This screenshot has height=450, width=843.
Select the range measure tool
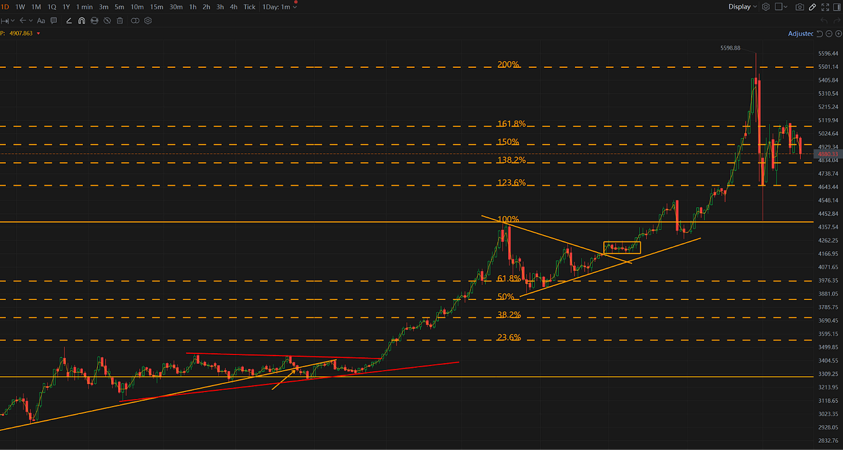click(5, 21)
